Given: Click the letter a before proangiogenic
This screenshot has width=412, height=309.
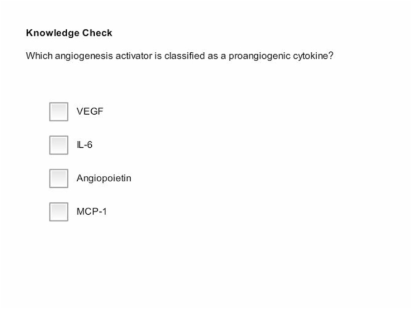Looking at the screenshot, I should tap(223, 57).
